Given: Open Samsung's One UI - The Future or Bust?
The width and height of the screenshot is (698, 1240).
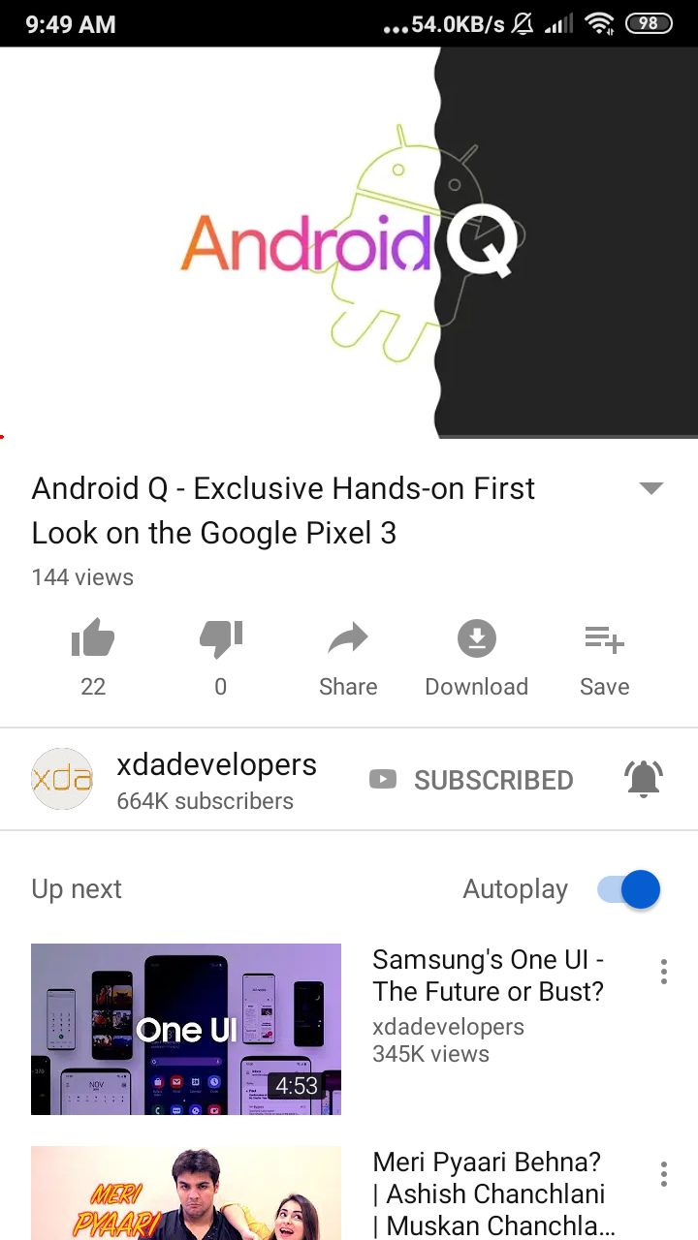Looking at the screenshot, I should [489, 976].
